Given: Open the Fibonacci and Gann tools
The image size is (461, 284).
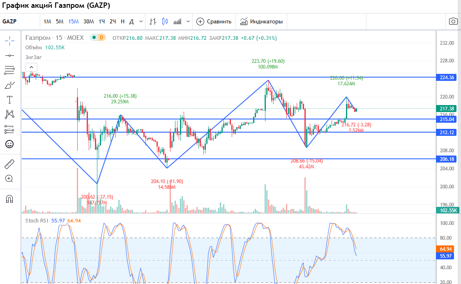Looking at the screenshot, I should click(9, 70).
